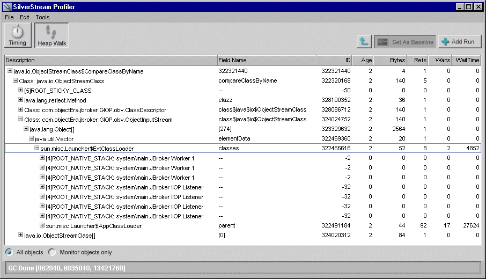Collapse the ObjectInputStream class node
This screenshot has width=486, height=279.
20,119
